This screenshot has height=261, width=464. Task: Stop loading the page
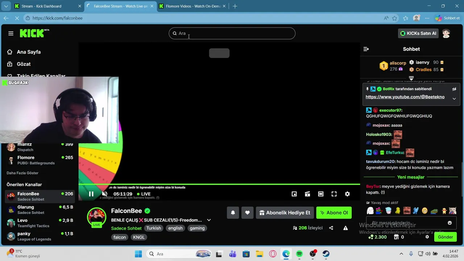point(18,18)
